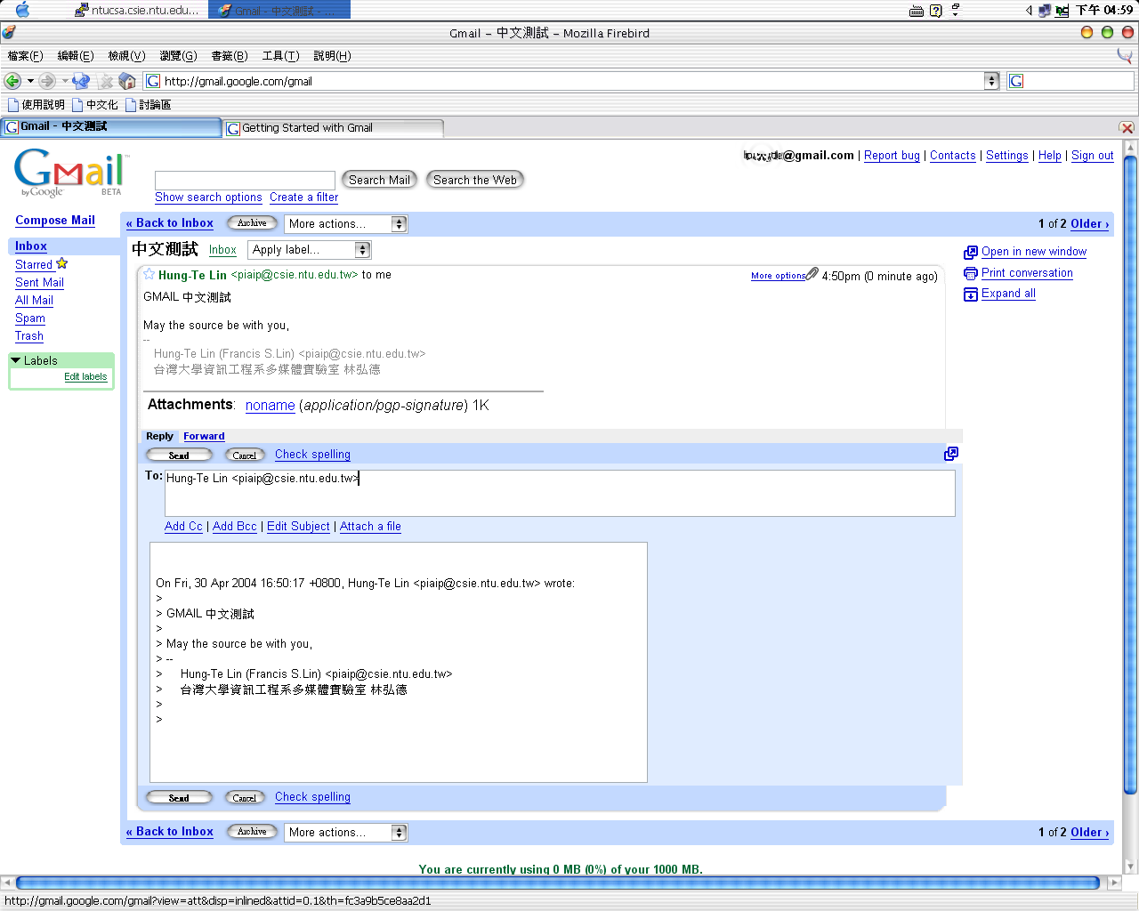This screenshot has width=1139, height=911.
Task: Open the top More actions dropdown
Action: (345, 224)
